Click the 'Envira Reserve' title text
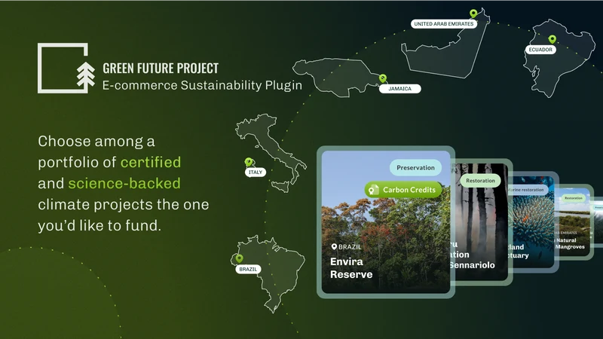Viewport: 603px width, 339px height. pos(351,268)
